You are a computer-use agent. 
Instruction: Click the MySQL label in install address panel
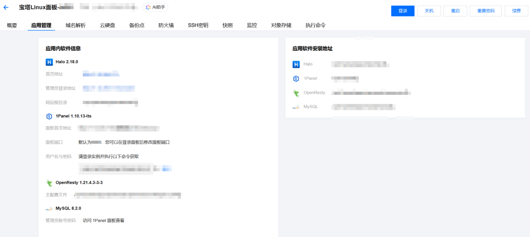point(310,107)
